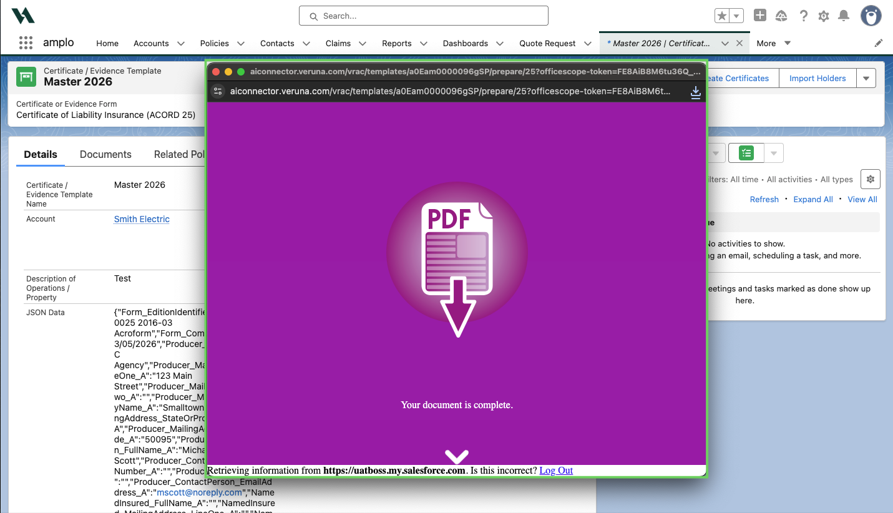Expand the Policies menu chevron
The image size is (893, 513).
point(241,43)
